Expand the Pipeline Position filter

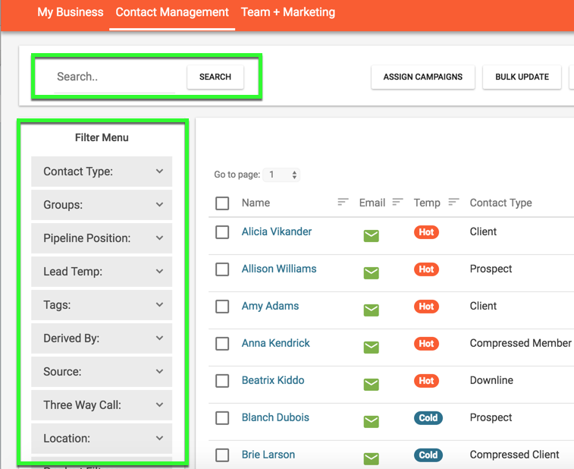102,238
